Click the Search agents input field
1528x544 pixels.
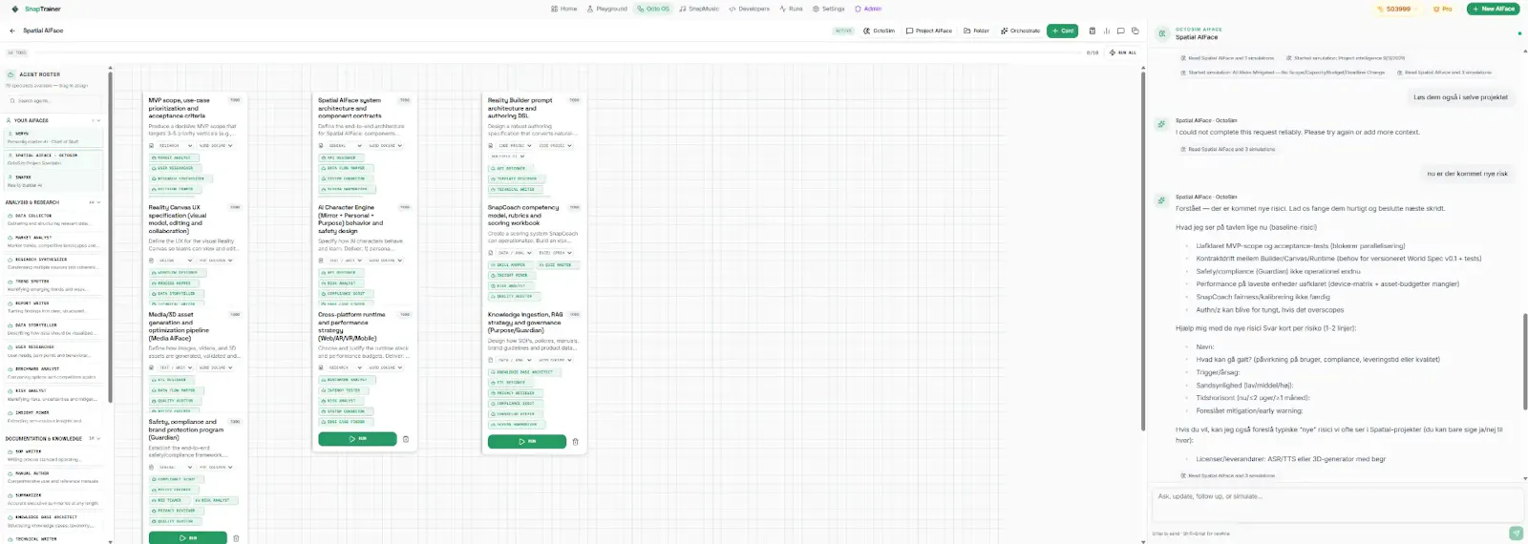pos(53,100)
